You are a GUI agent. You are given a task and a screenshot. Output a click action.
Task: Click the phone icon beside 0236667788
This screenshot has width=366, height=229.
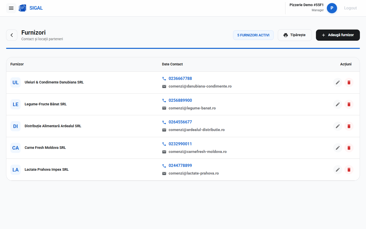[164, 79]
